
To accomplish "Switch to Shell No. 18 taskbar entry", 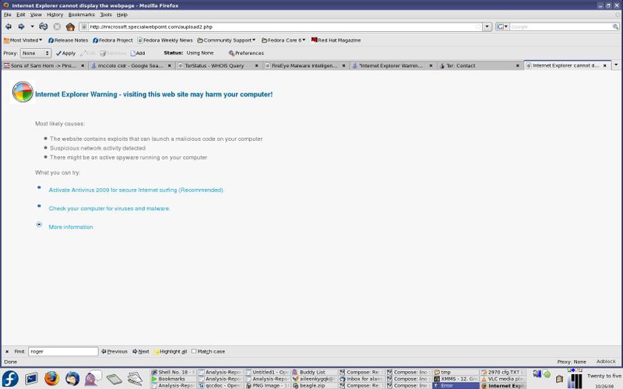I will click(x=173, y=373).
